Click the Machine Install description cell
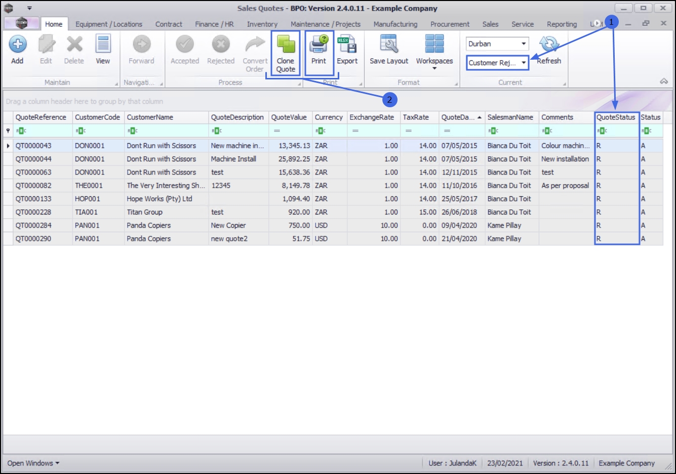 [238, 159]
